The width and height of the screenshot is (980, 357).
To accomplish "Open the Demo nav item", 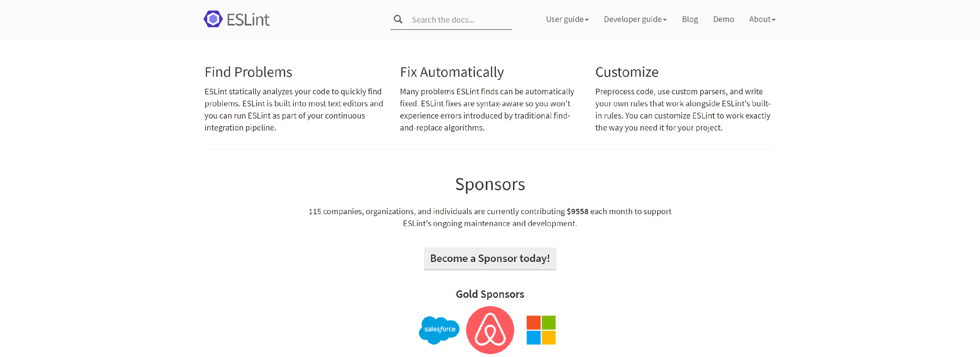I will [x=723, y=19].
